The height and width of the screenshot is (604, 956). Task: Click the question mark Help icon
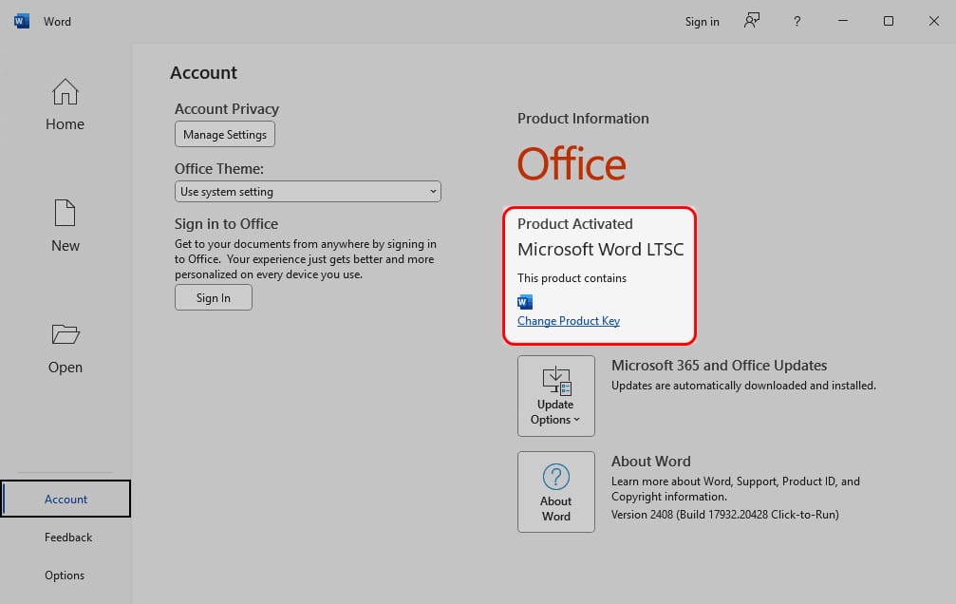[797, 21]
